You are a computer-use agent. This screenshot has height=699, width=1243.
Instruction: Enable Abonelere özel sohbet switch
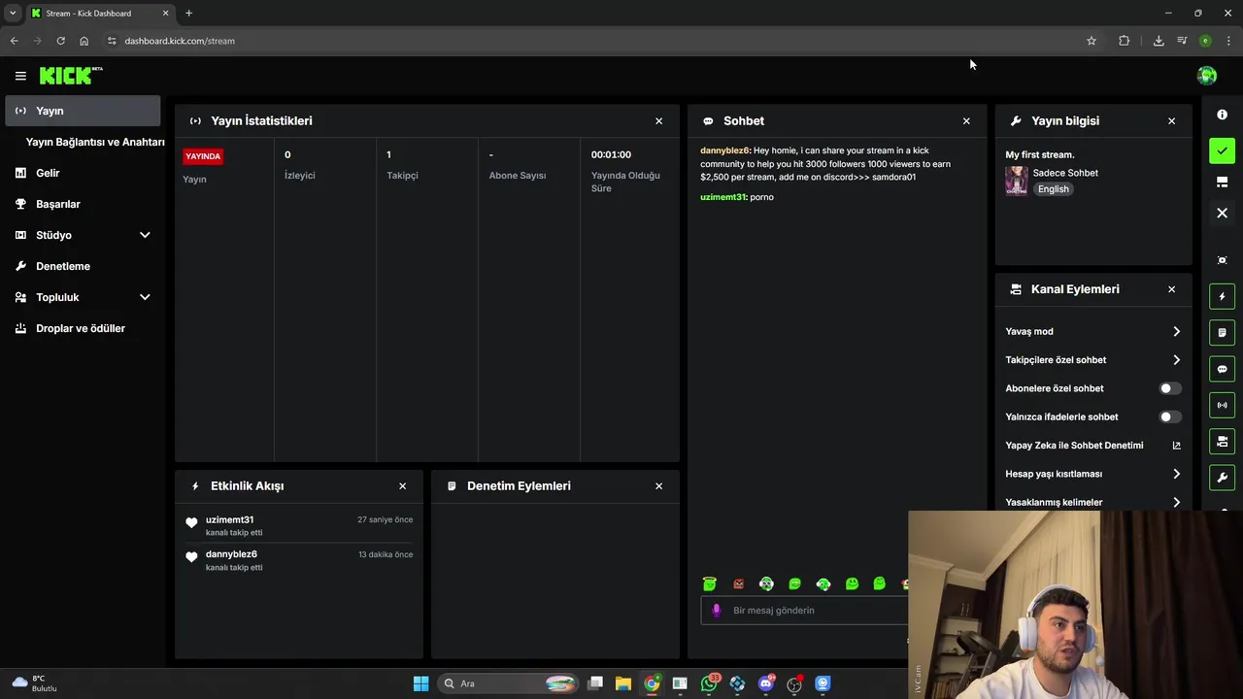click(1170, 388)
